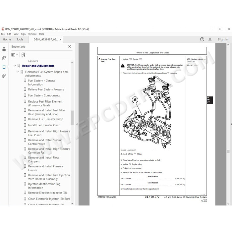Open Remove and Install Fuel Filter Base bookmark
Screen dimensions: 232x232
pos(47,112)
